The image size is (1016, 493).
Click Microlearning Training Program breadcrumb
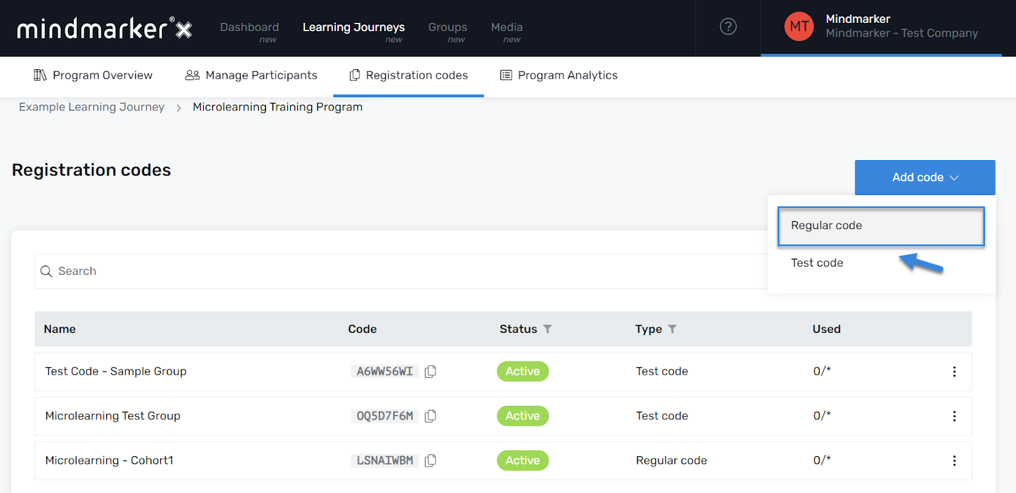[277, 107]
